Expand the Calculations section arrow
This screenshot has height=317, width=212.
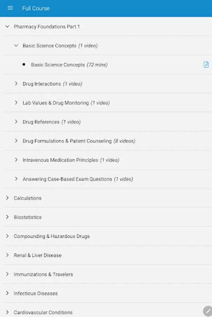[x=7, y=198]
